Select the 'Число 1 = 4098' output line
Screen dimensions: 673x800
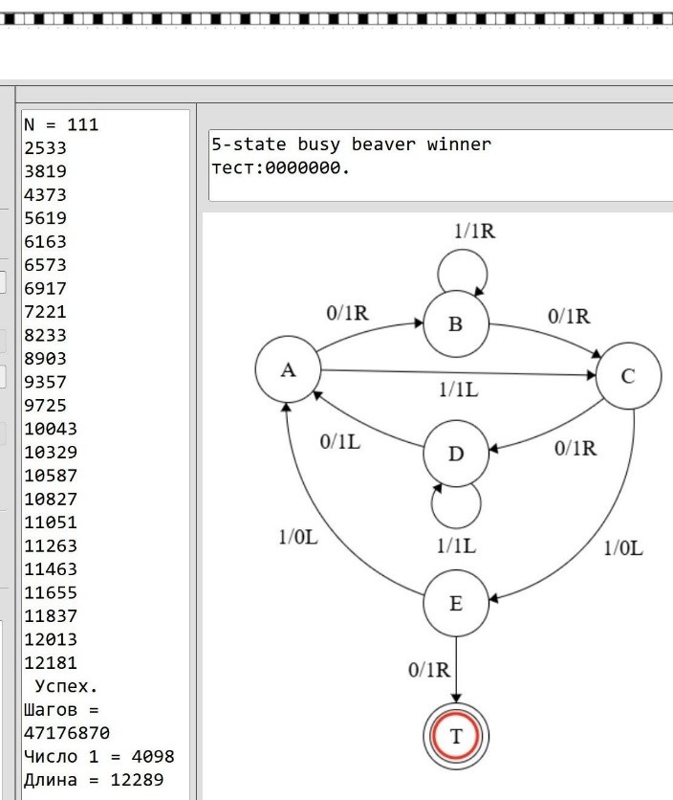tap(98, 757)
